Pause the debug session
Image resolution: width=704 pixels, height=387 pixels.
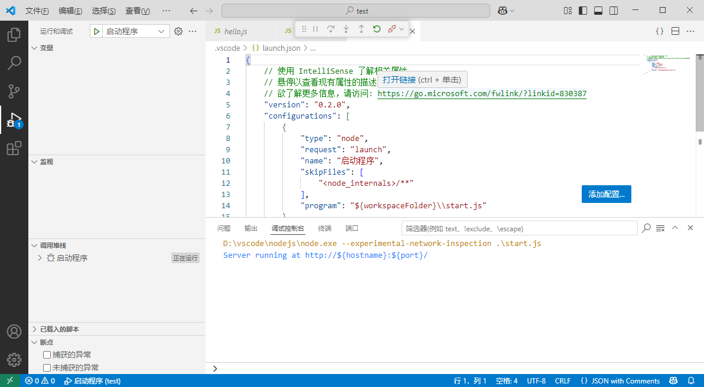[315, 29]
